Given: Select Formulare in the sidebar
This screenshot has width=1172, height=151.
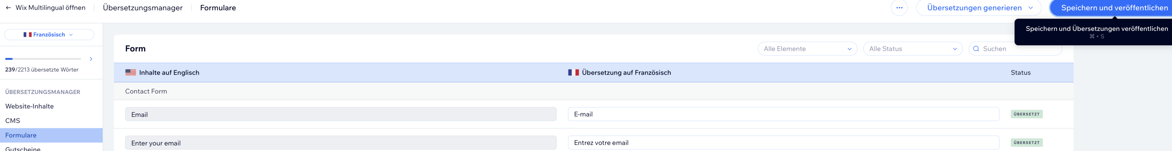Looking at the screenshot, I should coord(21,135).
